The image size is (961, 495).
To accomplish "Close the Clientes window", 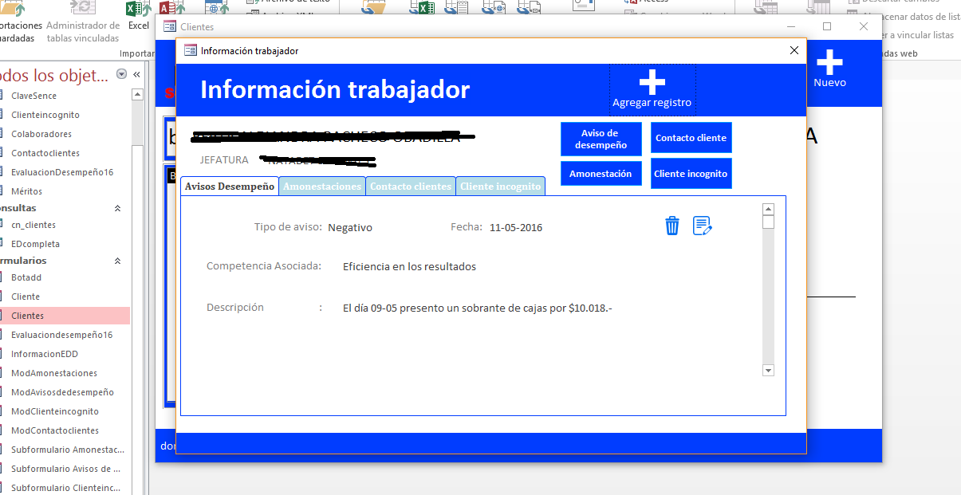I will click(x=864, y=26).
